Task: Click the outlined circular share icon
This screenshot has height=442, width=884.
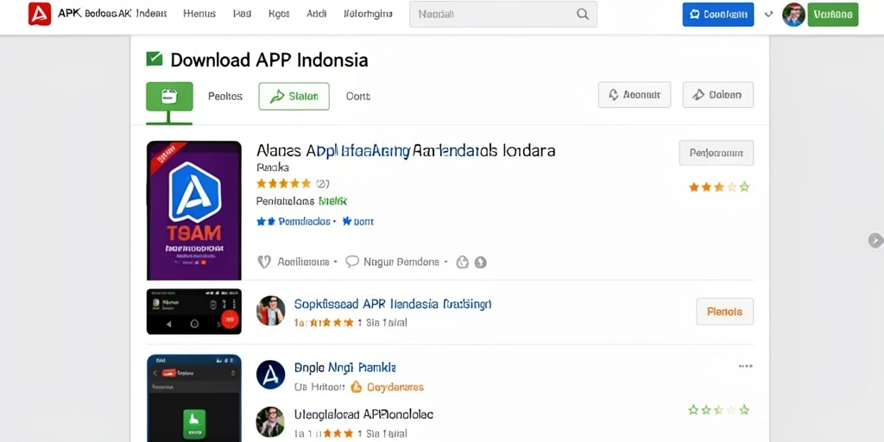Action: click(x=463, y=262)
